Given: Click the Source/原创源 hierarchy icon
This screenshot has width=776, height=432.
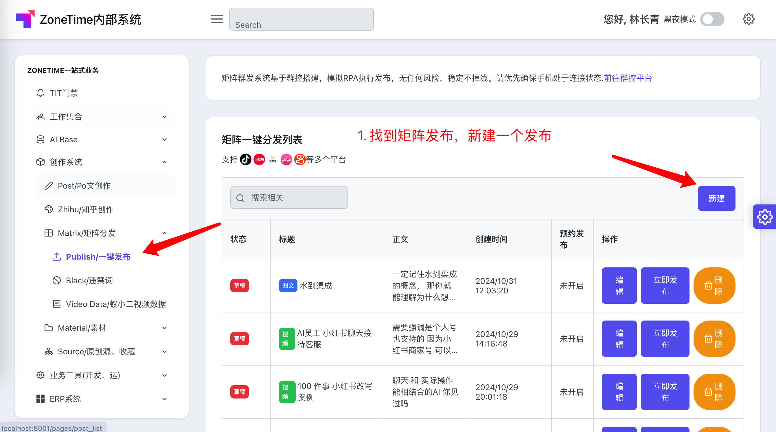Looking at the screenshot, I should [49, 351].
